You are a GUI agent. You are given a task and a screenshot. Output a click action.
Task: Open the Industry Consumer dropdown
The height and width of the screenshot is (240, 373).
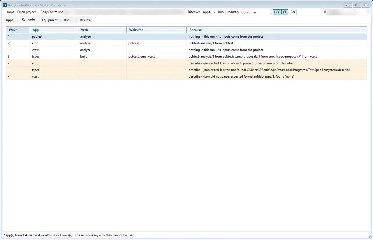(x=256, y=12)
